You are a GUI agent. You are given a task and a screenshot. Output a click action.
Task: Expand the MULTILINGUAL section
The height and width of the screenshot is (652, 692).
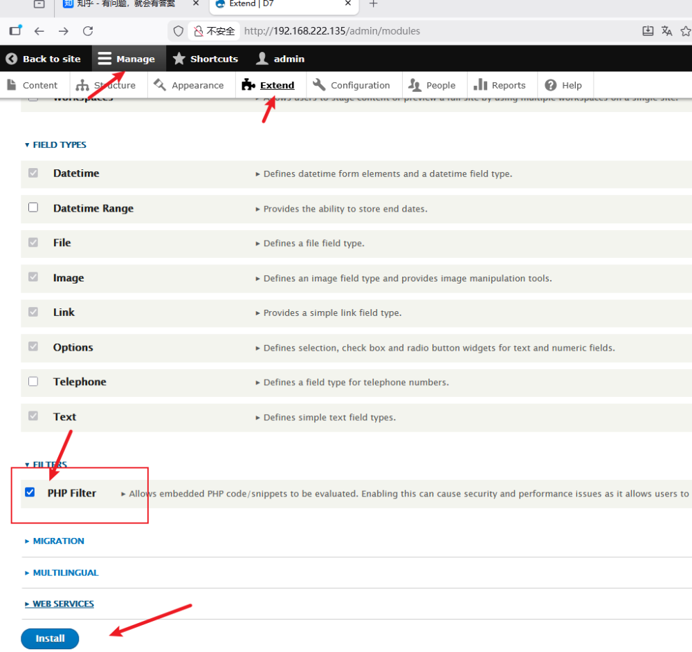(x=62, y=573)
